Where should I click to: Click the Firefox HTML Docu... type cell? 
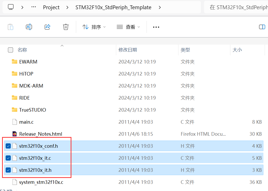203,134
